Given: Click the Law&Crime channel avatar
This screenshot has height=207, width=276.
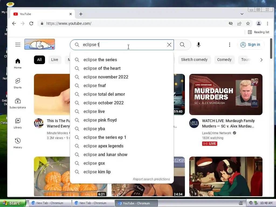Looking at the screenshot, I should (194, 123).
